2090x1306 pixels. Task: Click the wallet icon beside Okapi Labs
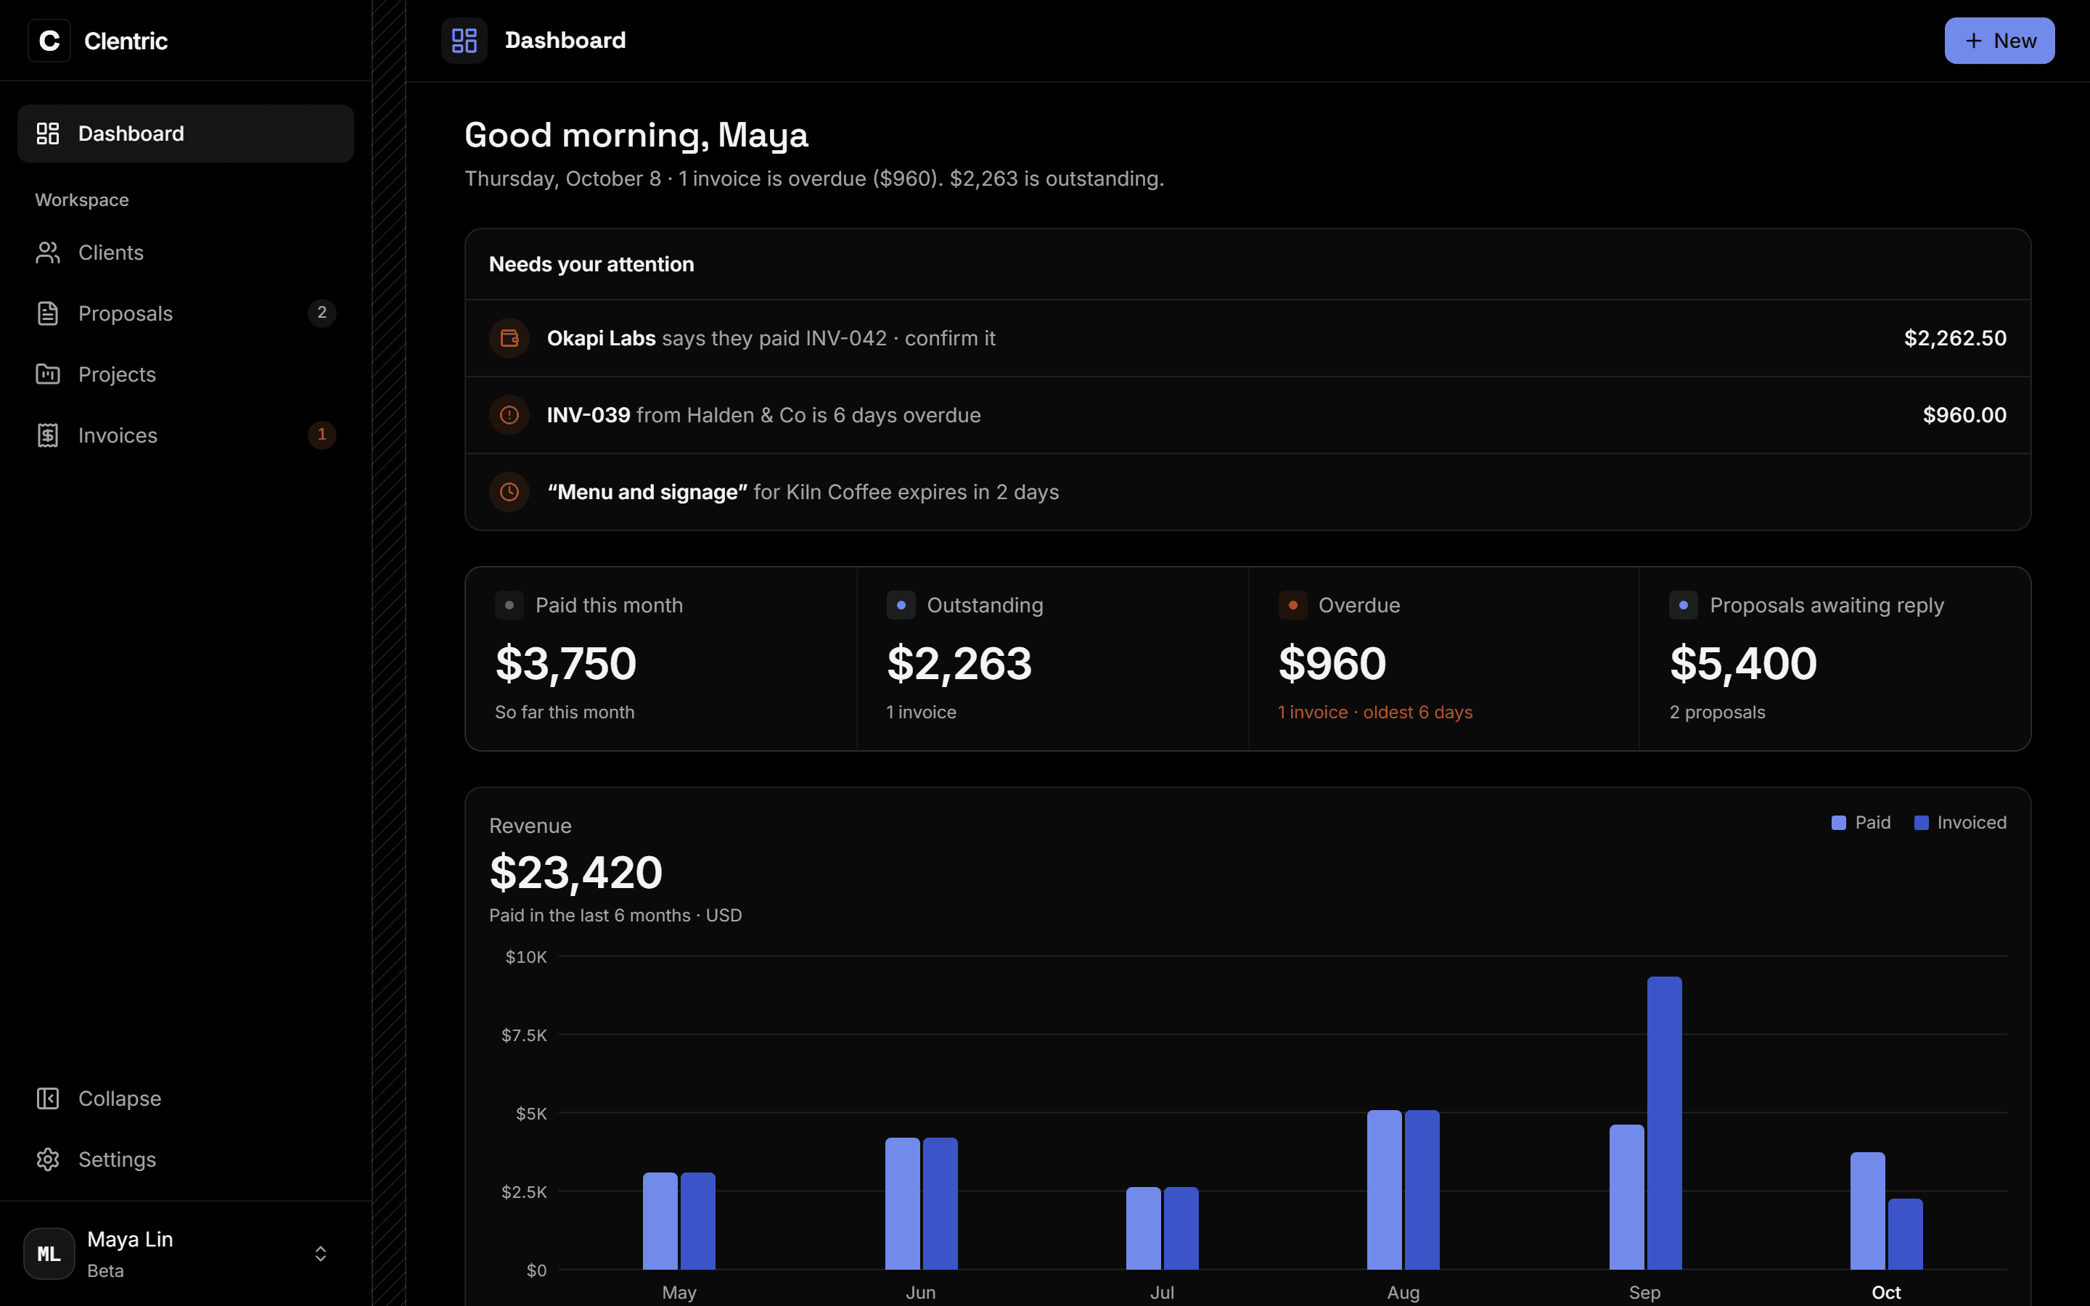pos(509,337)
